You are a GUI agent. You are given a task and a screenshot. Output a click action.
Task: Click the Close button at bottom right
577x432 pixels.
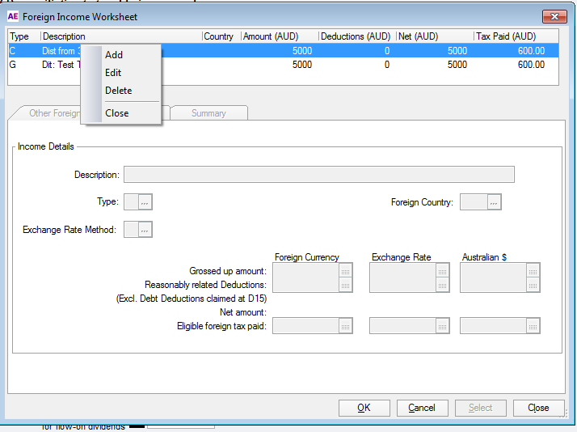(x=538, y=408)
